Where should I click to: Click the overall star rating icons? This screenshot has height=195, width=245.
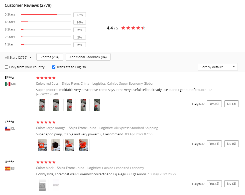click(133, 28)
